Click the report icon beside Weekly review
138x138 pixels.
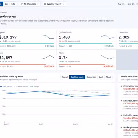[x=45, y=4]
